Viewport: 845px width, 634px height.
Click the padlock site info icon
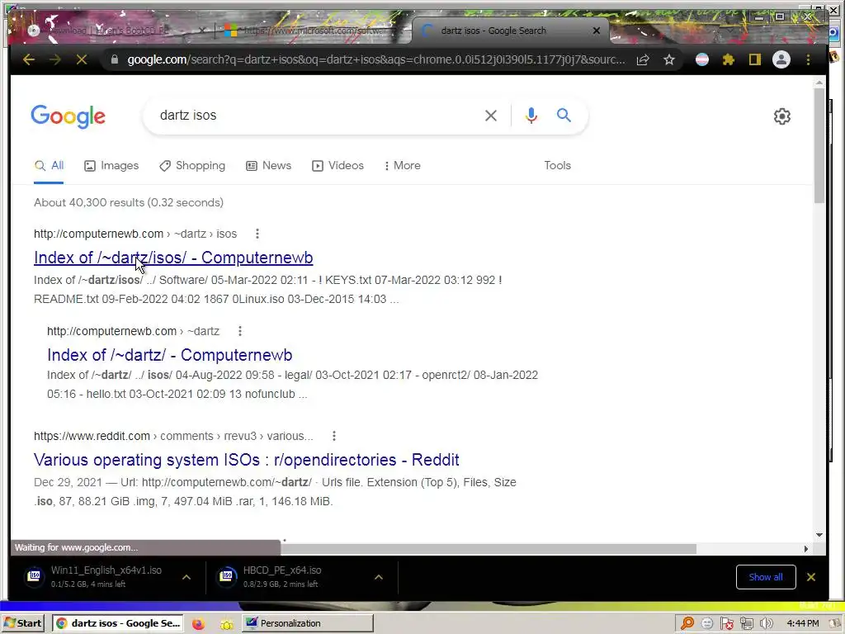(x=114, y=59)
